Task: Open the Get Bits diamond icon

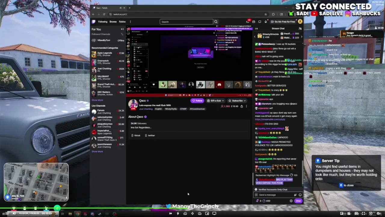Action: pyautogui.click(x=266, y=22)
